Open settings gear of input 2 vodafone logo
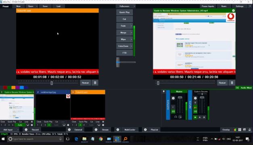The image size is (253, 145). 68,125
